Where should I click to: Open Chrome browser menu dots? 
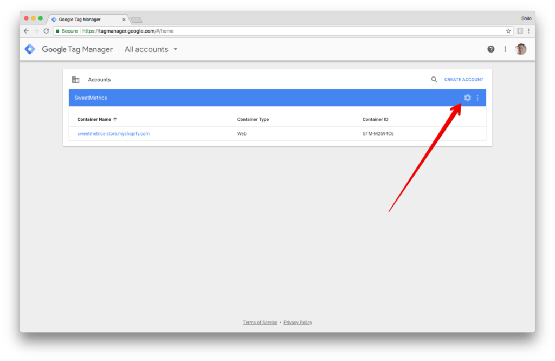(528, 31)
